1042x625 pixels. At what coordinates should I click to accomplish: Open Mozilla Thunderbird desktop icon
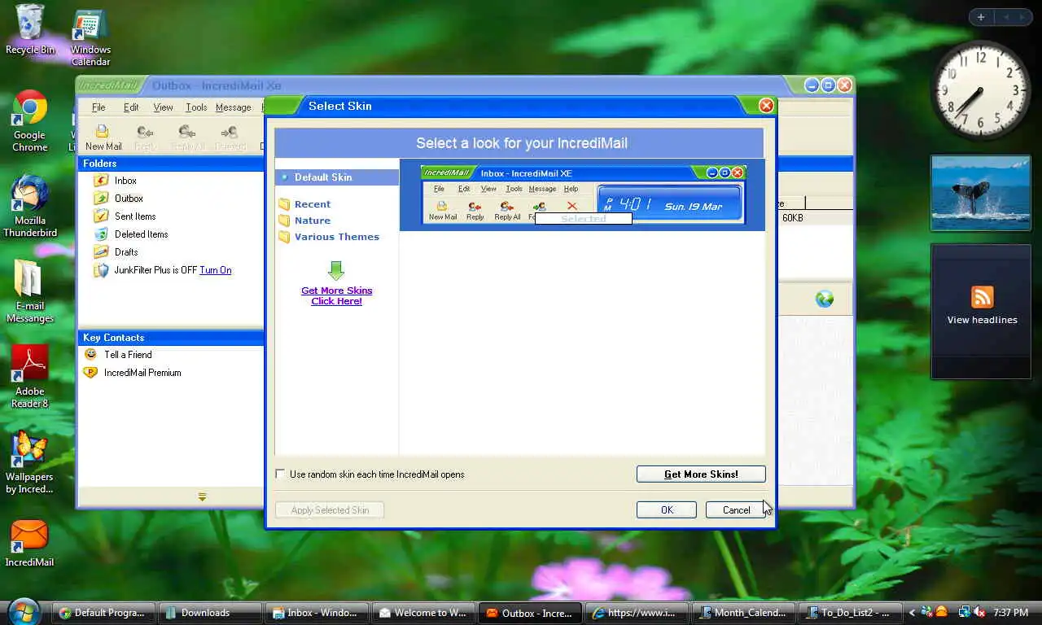click(30, 206)
